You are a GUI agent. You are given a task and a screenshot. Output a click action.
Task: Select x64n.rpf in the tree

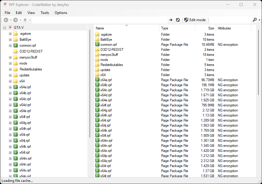point(25,164)
